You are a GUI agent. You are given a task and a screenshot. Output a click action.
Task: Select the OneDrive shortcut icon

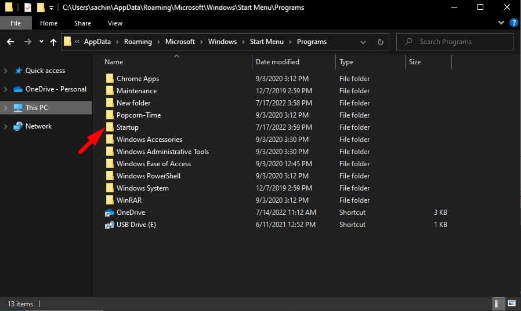pos(110,213)
